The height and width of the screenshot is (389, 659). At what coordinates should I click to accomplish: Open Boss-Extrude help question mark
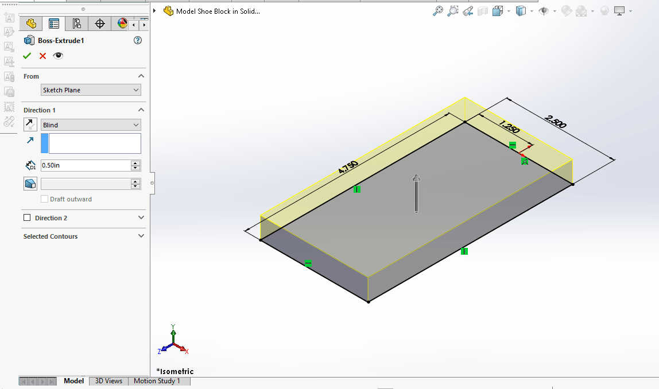pos(137,40)
